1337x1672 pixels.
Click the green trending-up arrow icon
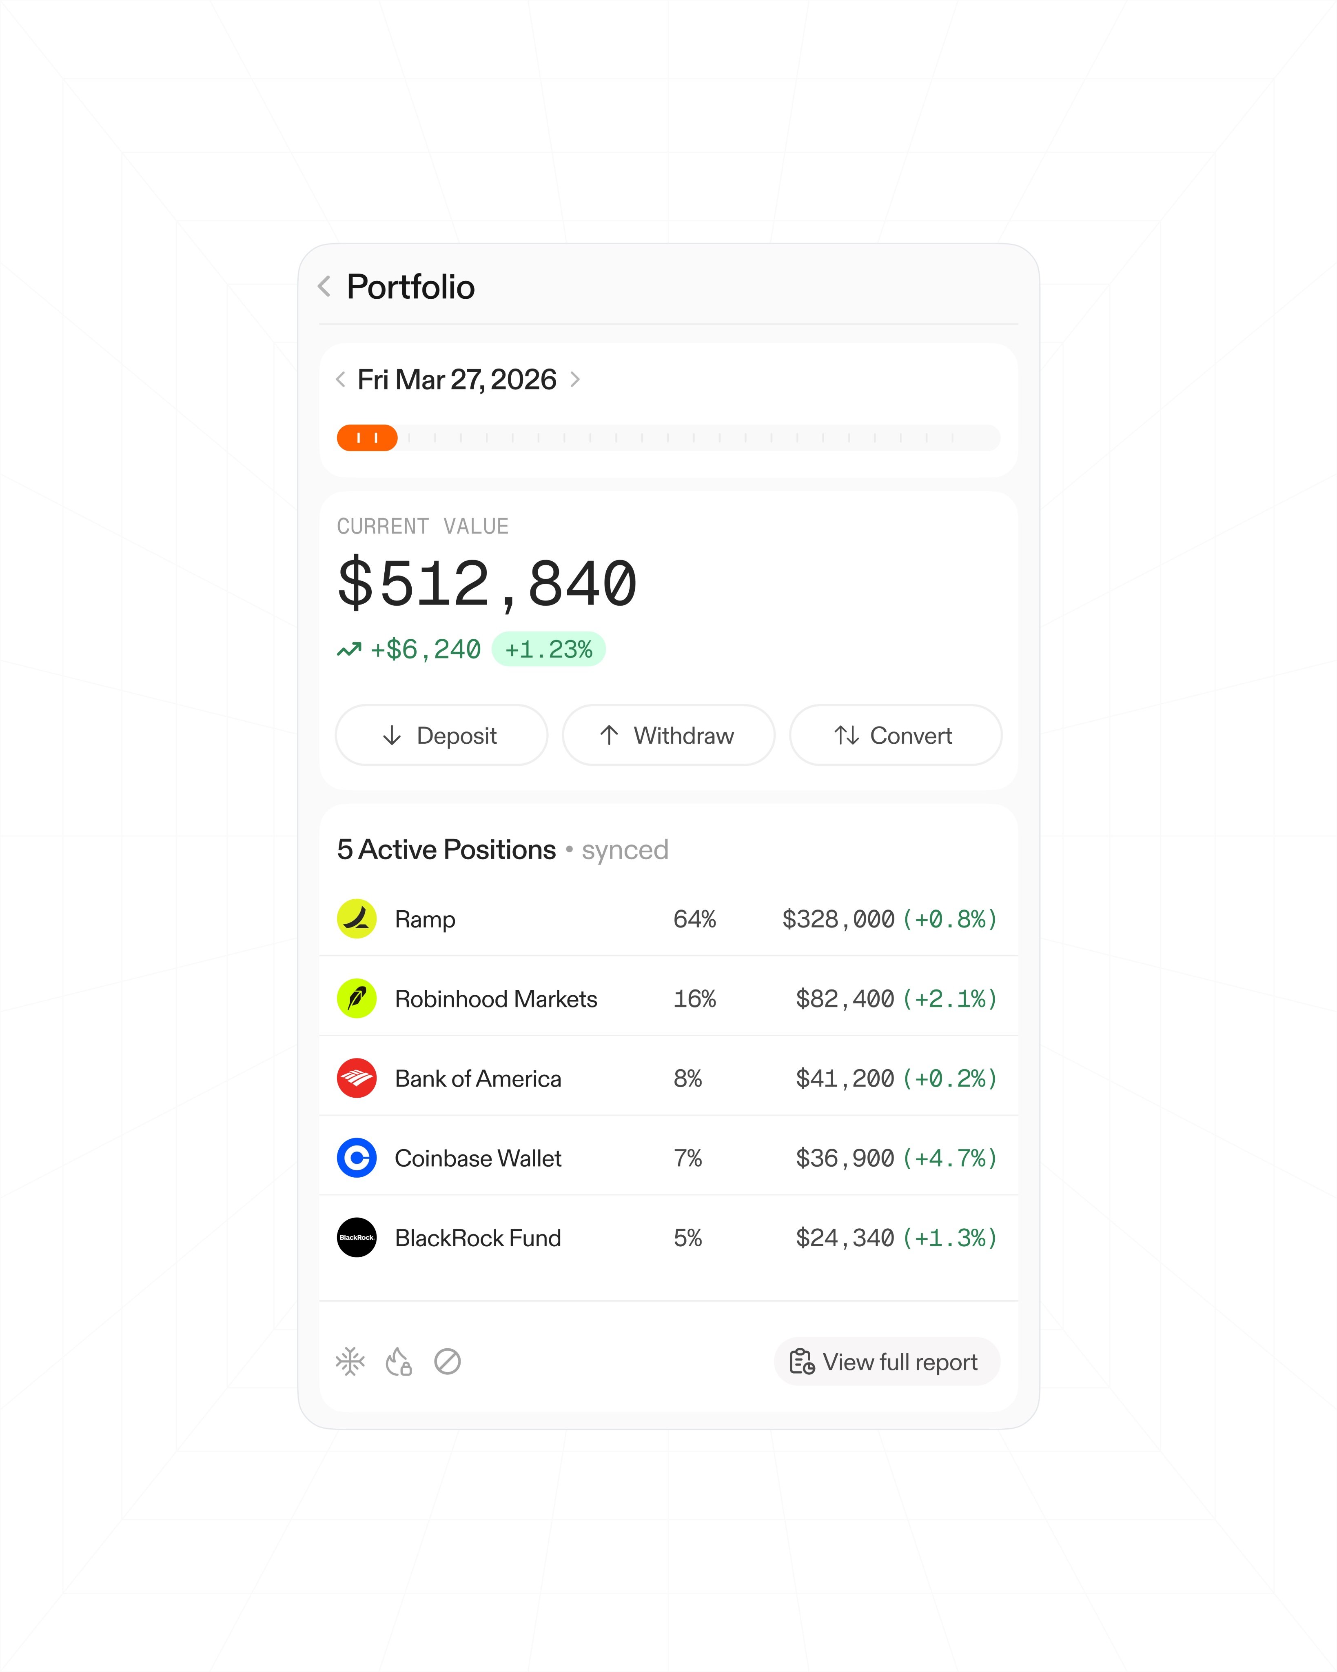point(349,649)
